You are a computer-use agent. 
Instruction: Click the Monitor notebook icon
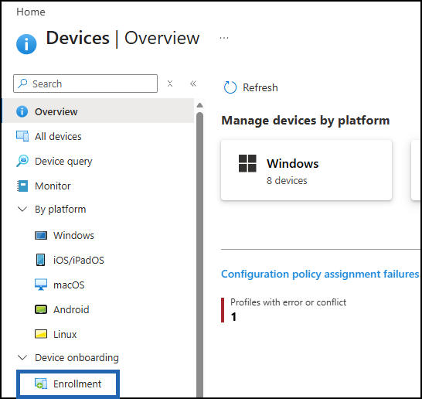pos(22,186)
